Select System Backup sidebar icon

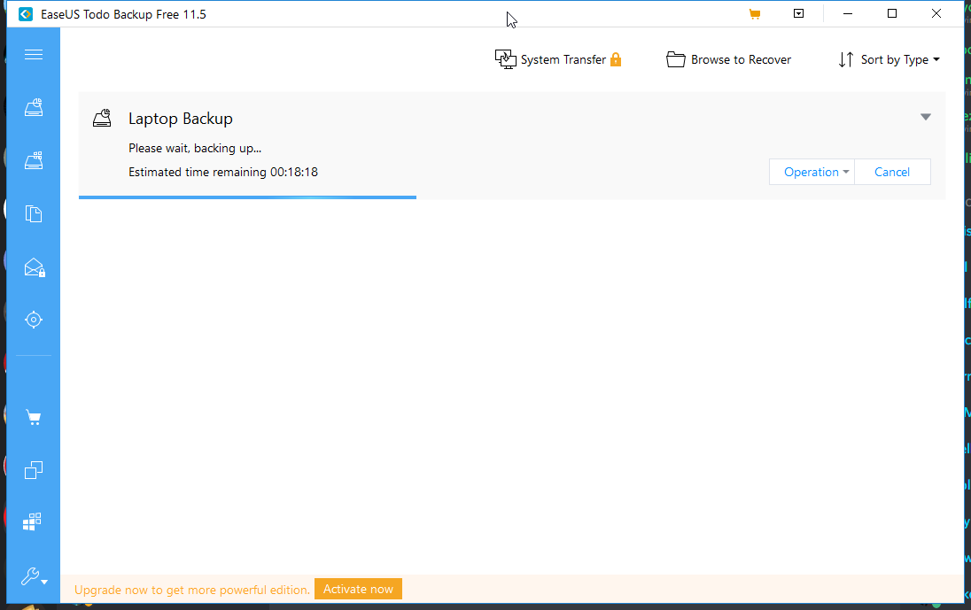34,160
